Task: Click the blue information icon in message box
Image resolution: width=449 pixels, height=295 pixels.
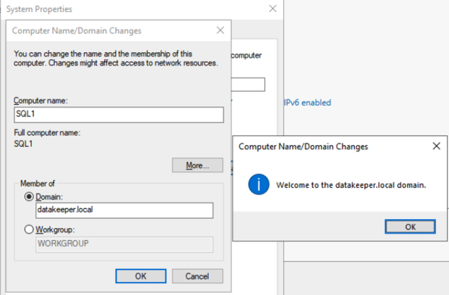Action: click(x=258, y=184)
